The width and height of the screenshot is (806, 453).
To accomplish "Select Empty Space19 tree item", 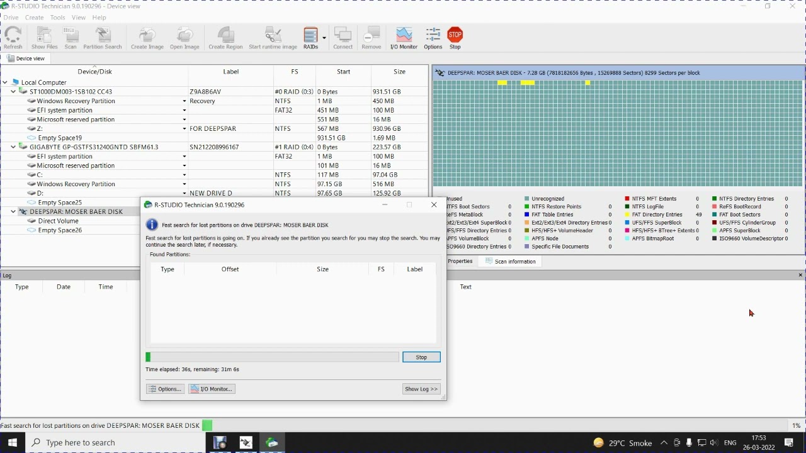I will click(60, 138).
